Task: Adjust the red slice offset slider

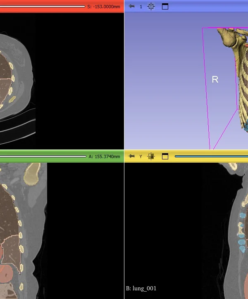Action: tap(43, 7)
